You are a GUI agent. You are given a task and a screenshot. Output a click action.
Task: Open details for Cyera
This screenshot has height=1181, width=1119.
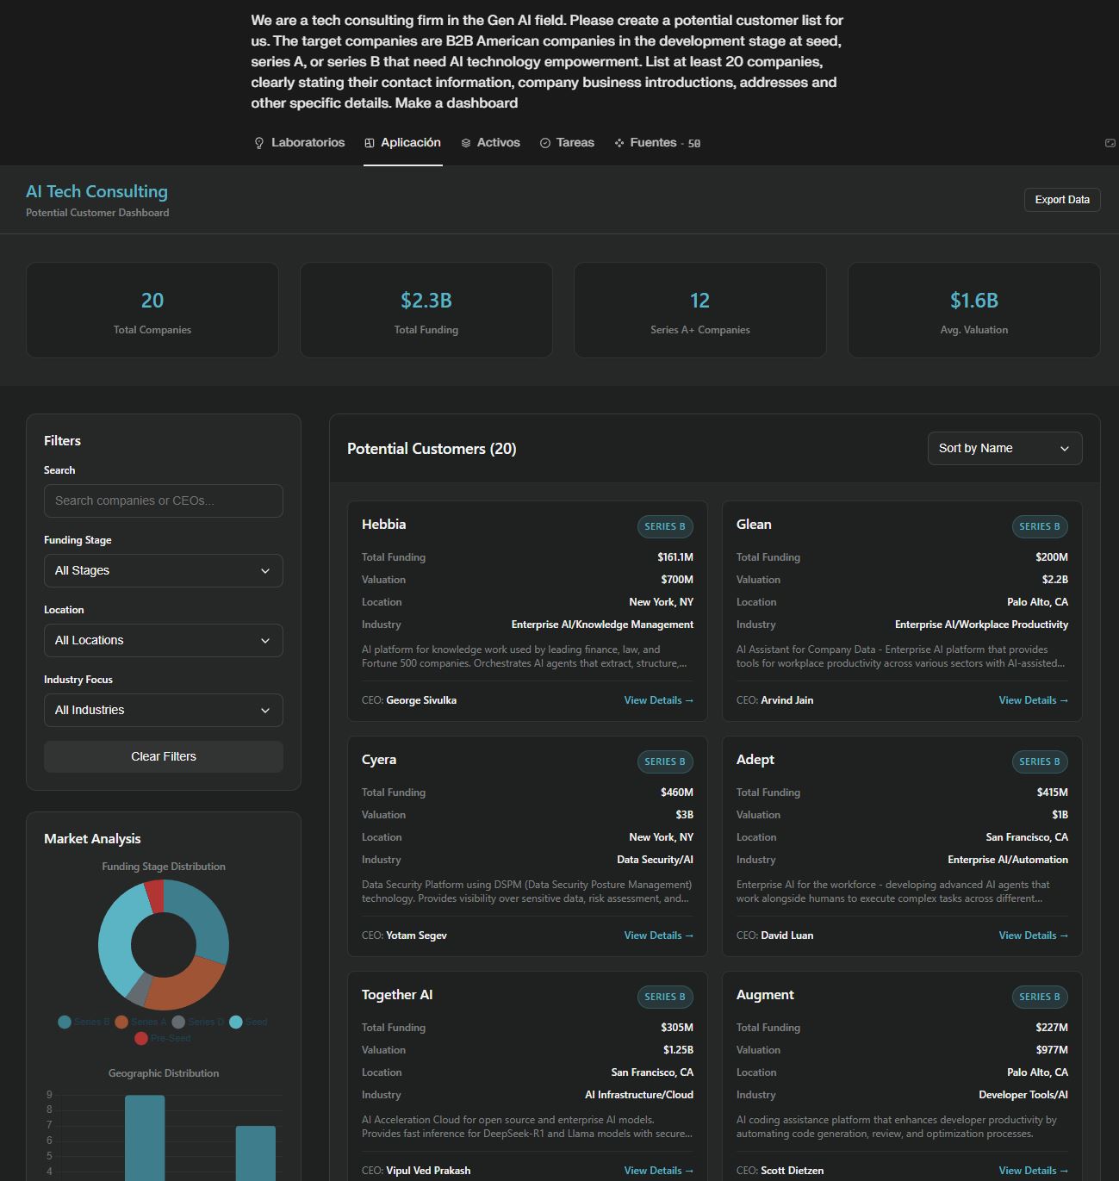point(658,935)
